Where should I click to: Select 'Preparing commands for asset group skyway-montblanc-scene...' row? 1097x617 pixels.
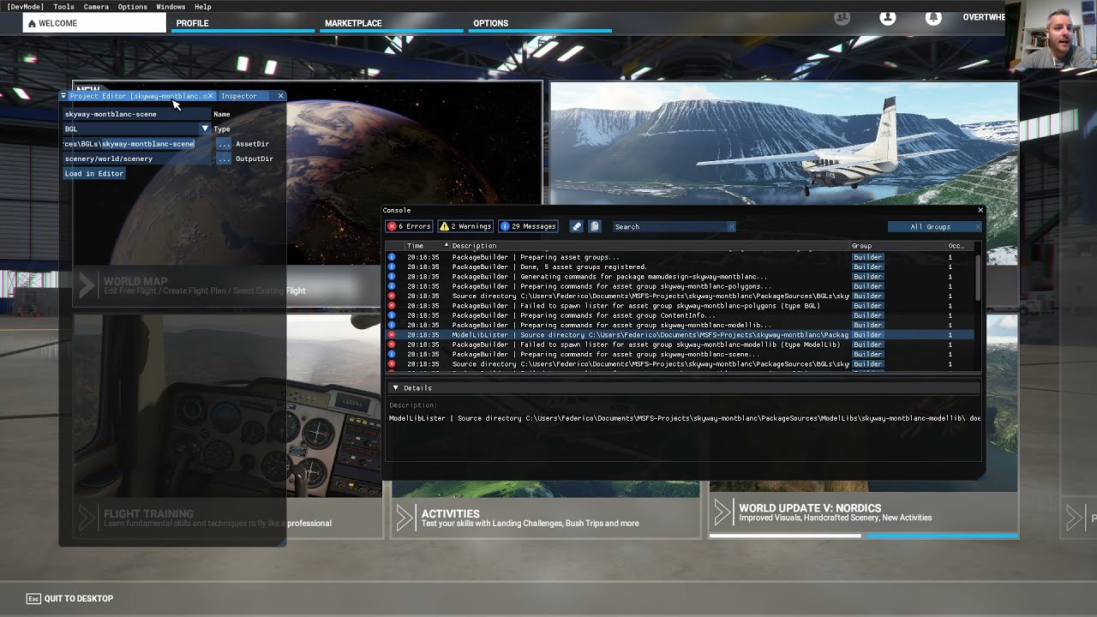(680, 354)
